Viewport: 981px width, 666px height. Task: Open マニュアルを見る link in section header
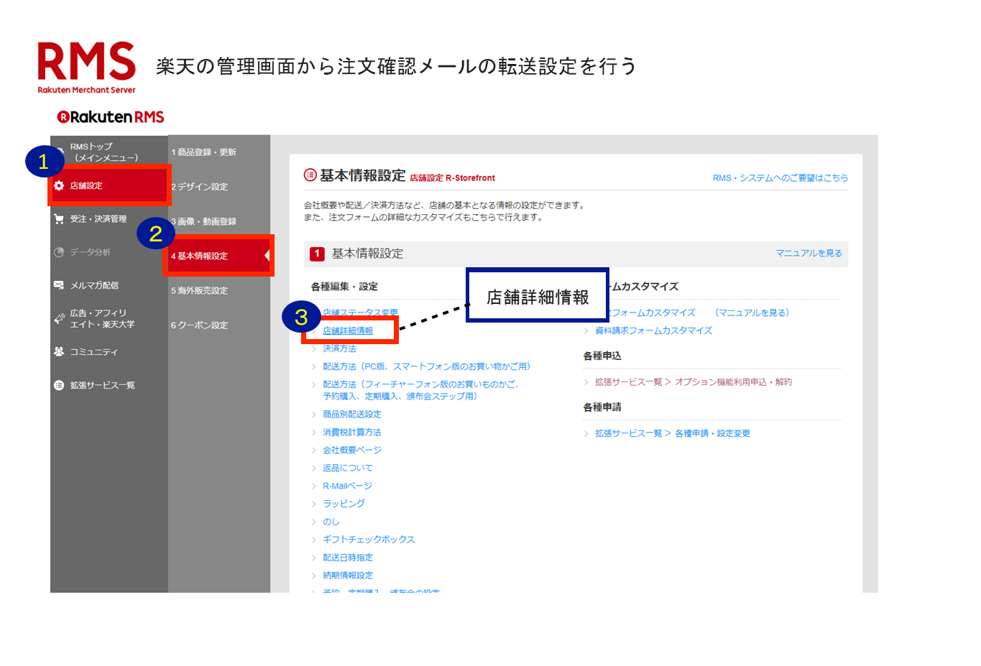[x=809, y=253]
